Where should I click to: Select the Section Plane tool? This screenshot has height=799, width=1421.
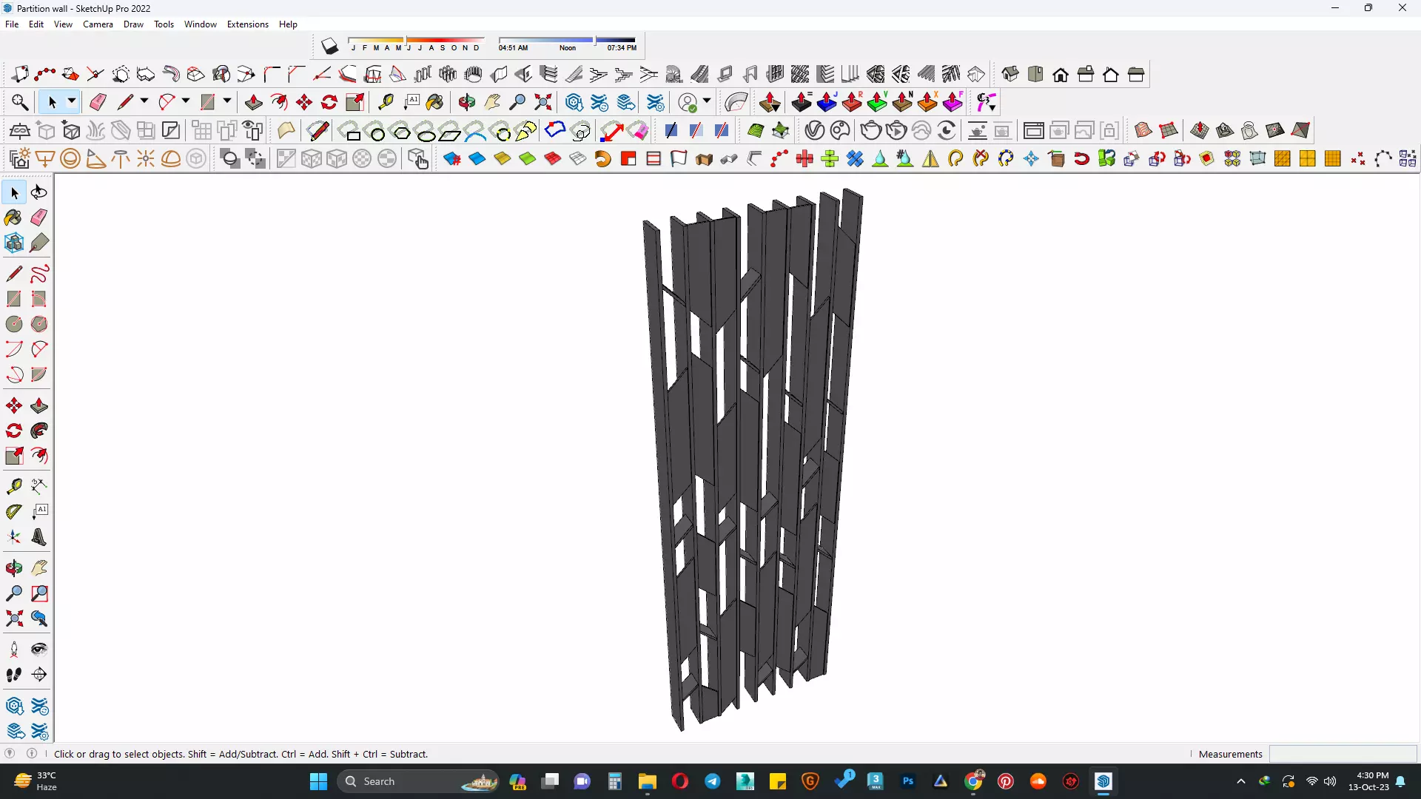pyautogui.click(x=39, y=675)
